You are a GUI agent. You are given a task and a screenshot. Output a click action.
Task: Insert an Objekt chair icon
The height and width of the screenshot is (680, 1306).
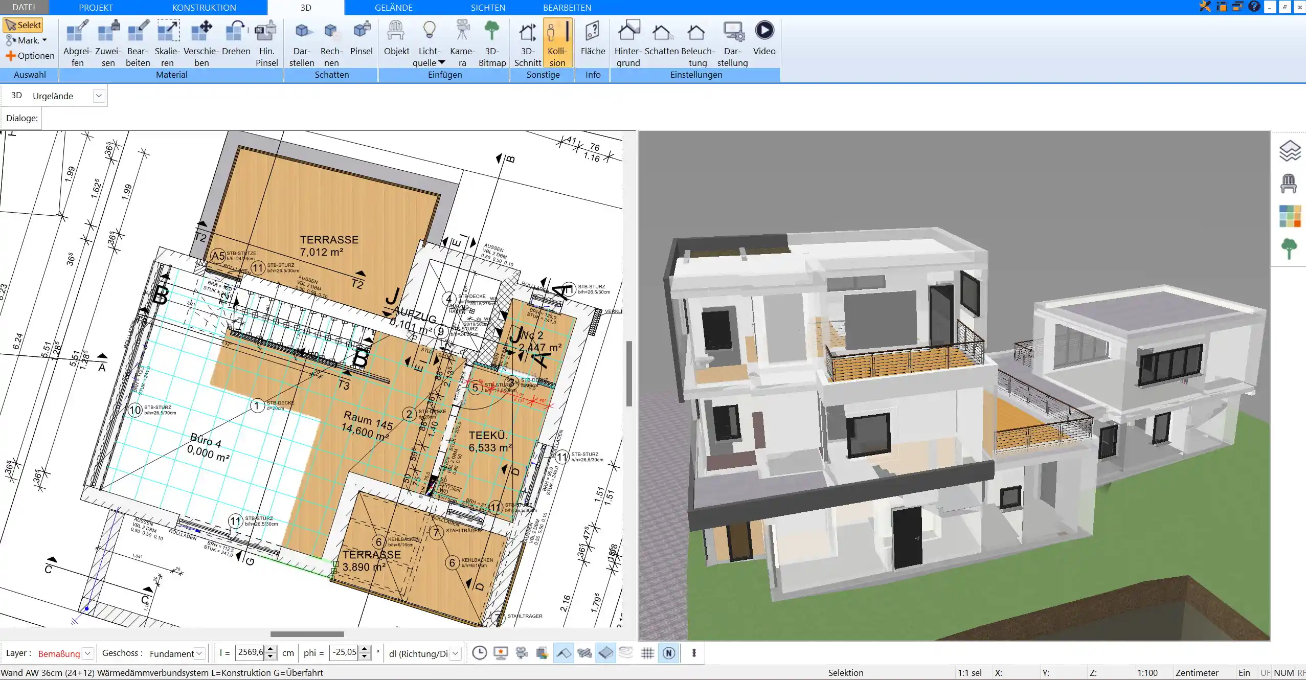(x=396, y=38)
